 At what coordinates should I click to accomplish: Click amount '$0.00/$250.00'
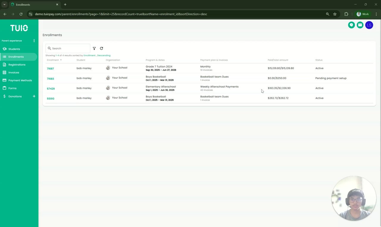pyautogui.click(x=277, y=78)
